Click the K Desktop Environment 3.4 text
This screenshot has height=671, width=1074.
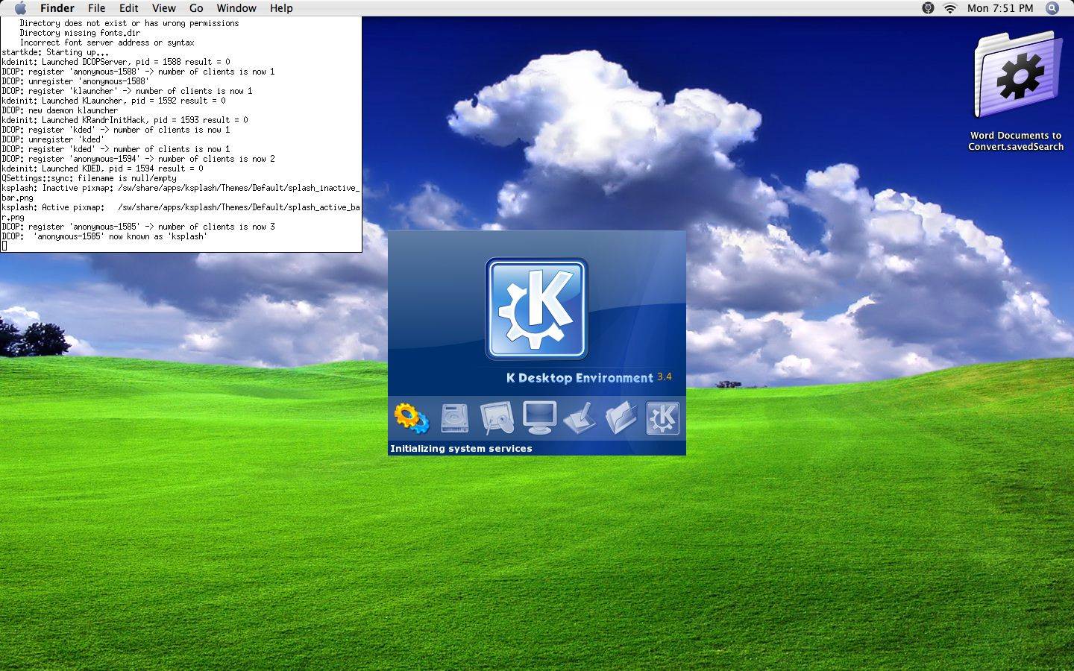(588, 378)
